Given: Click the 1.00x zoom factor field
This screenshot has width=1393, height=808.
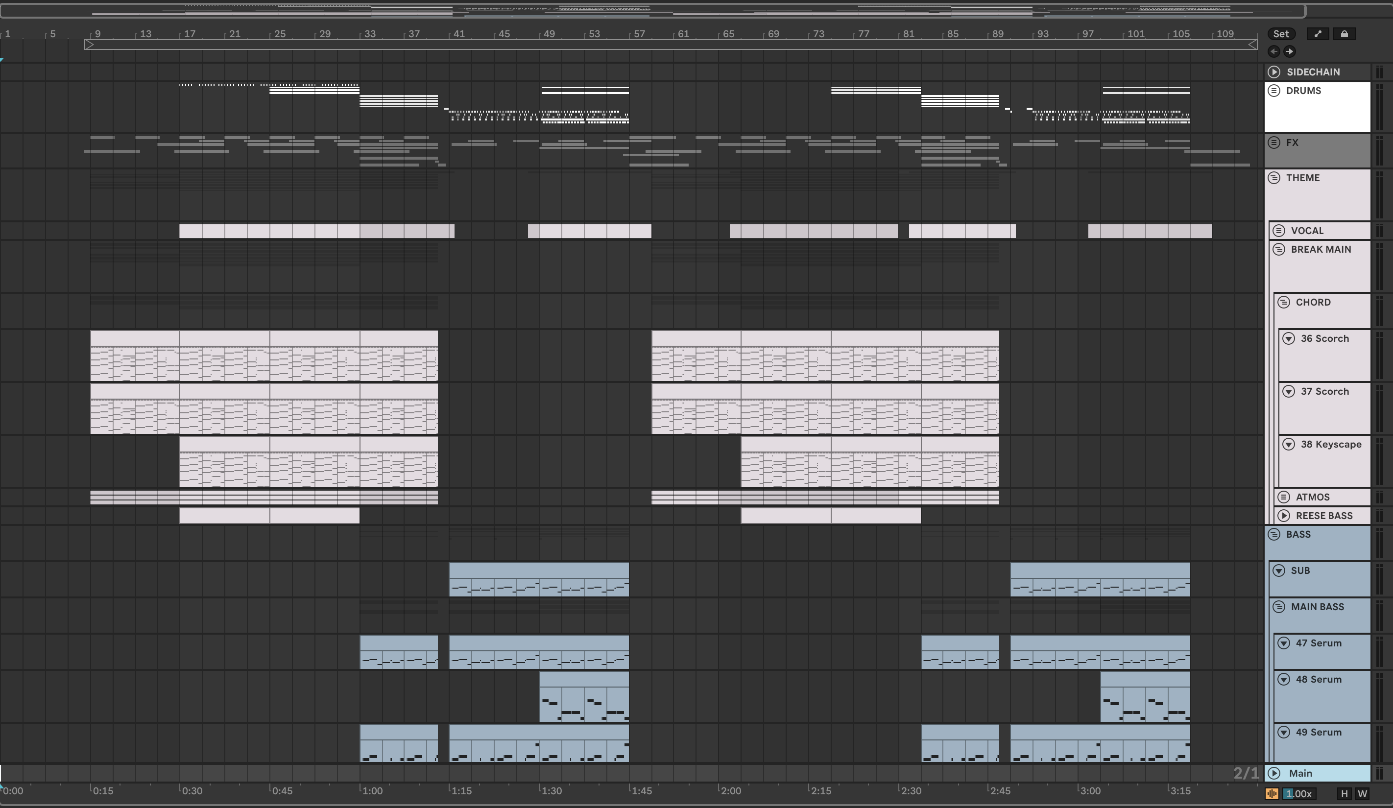Looking at the screenshot, I should point(1299,794).
